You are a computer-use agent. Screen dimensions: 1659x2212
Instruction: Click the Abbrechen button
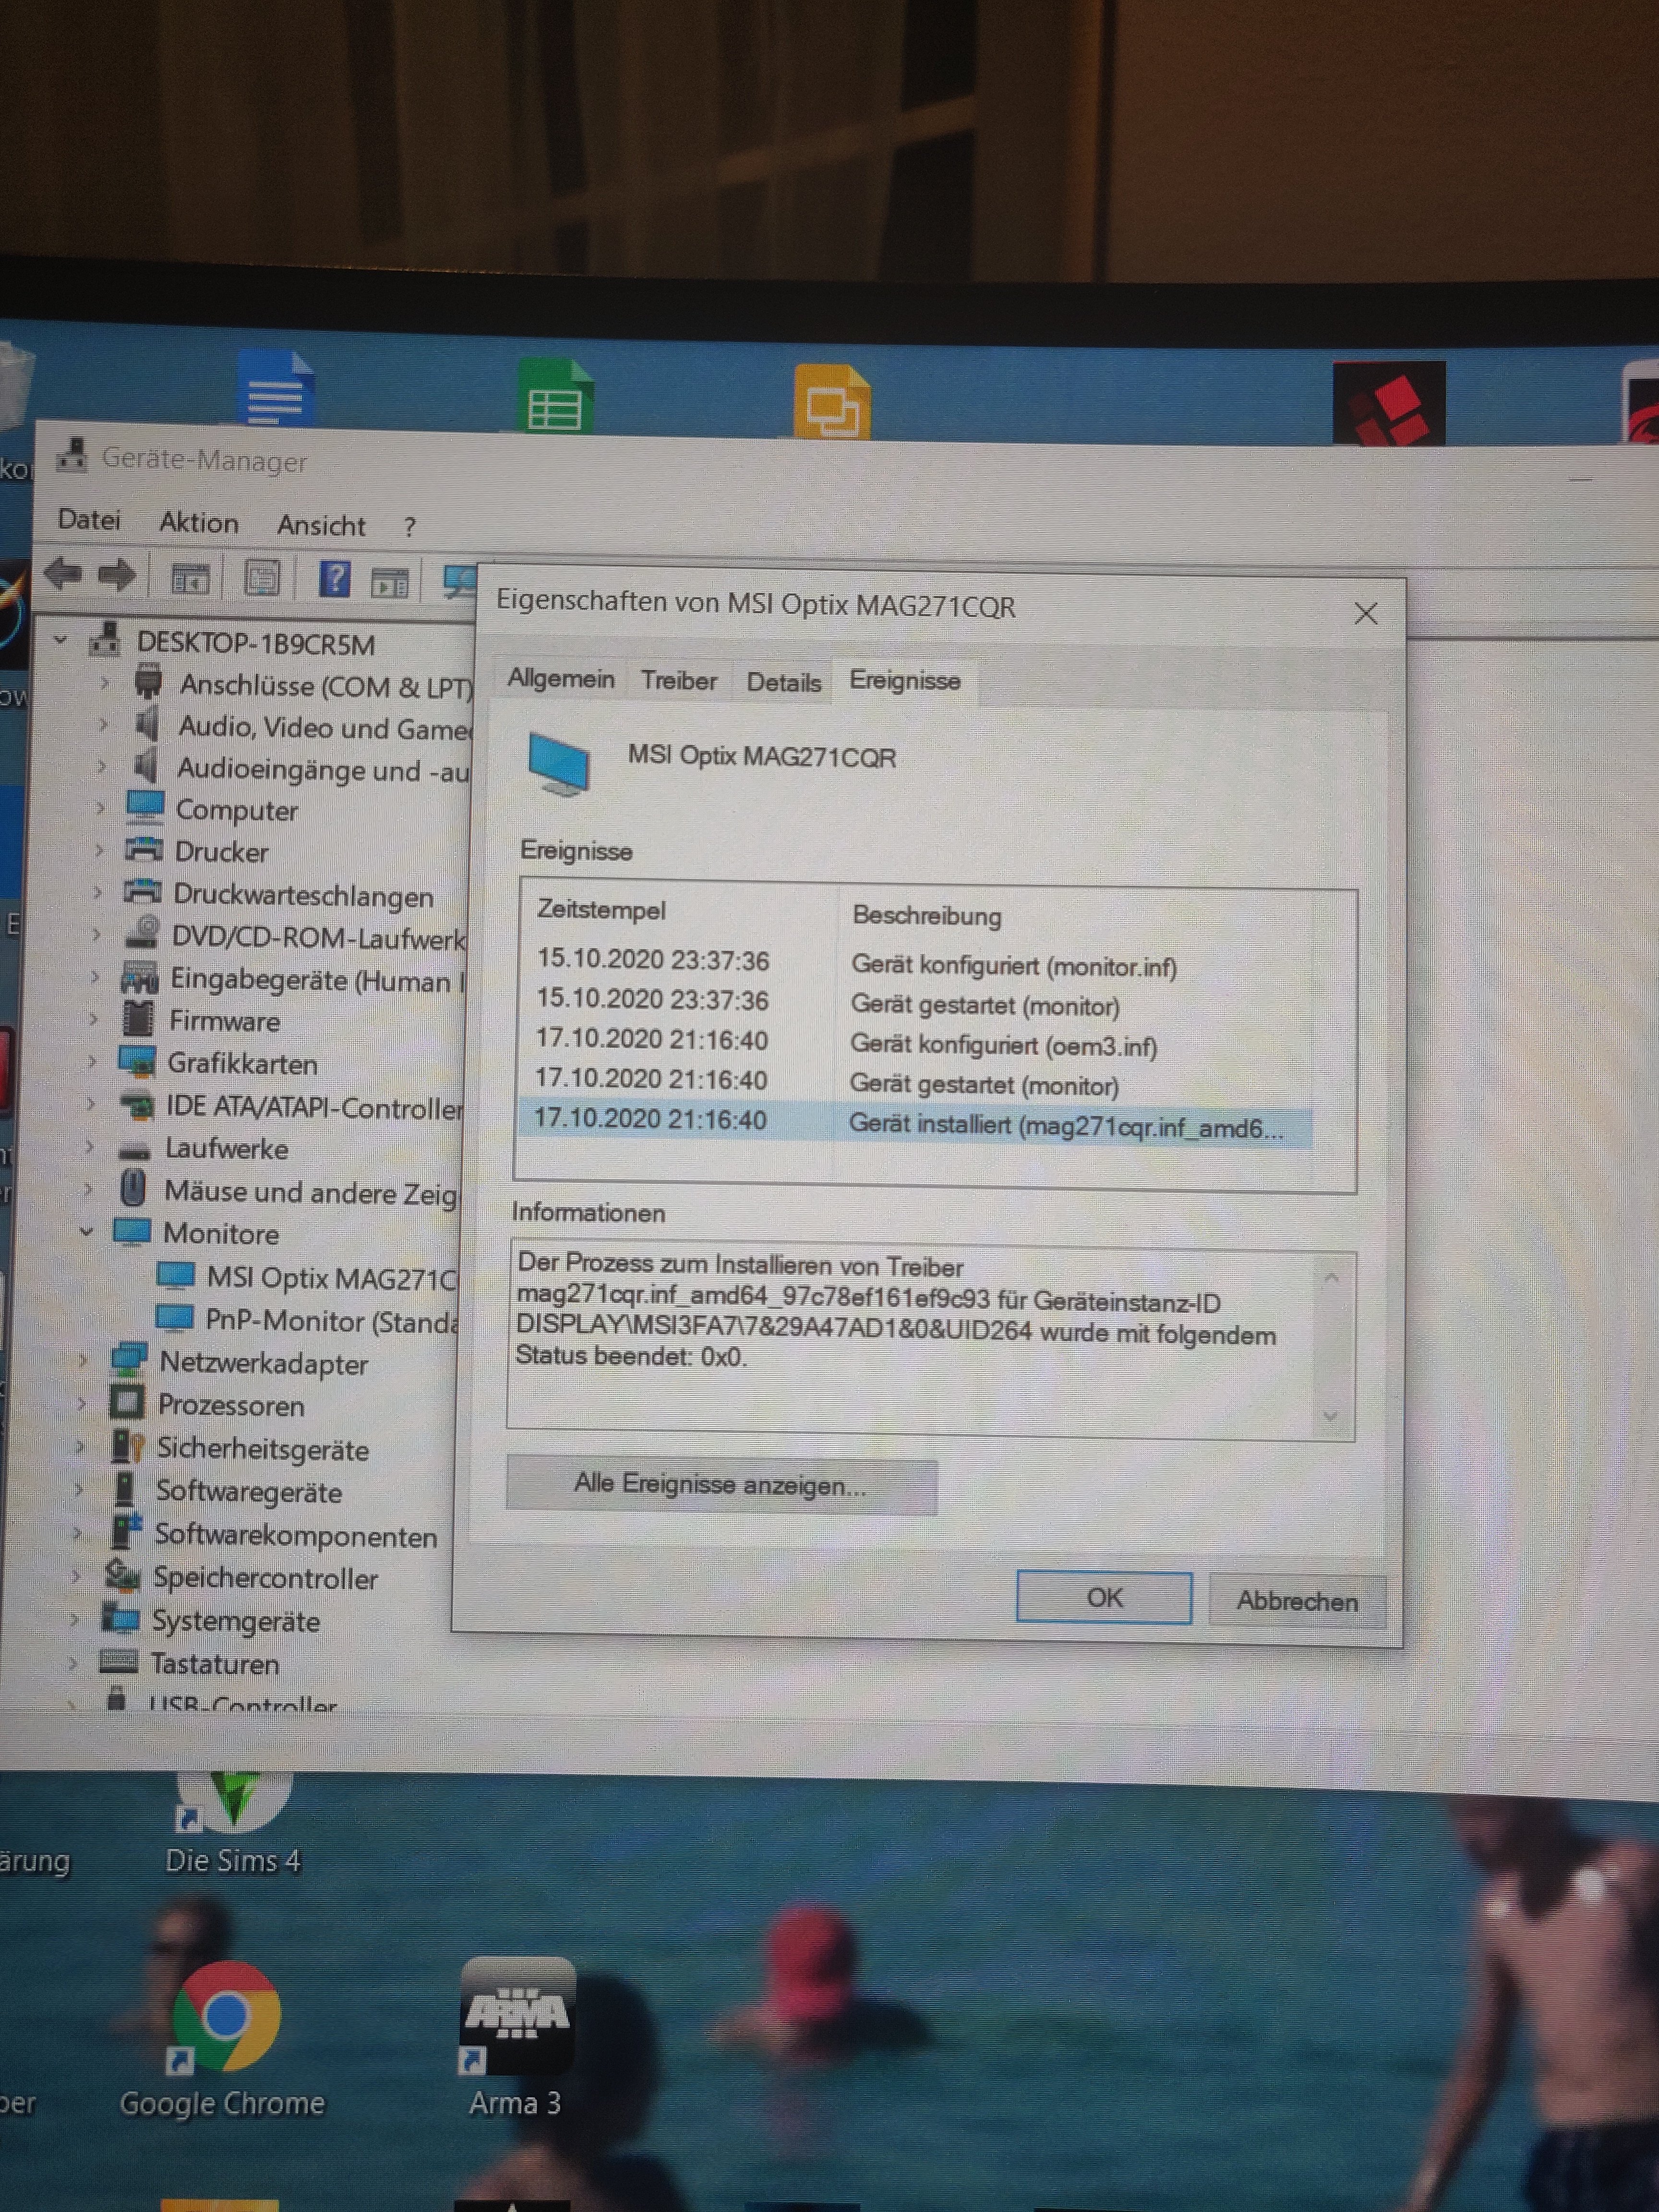(x=1296, y=1600)
